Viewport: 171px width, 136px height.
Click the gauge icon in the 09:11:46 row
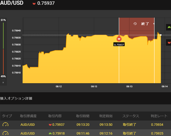click(5, 133)
